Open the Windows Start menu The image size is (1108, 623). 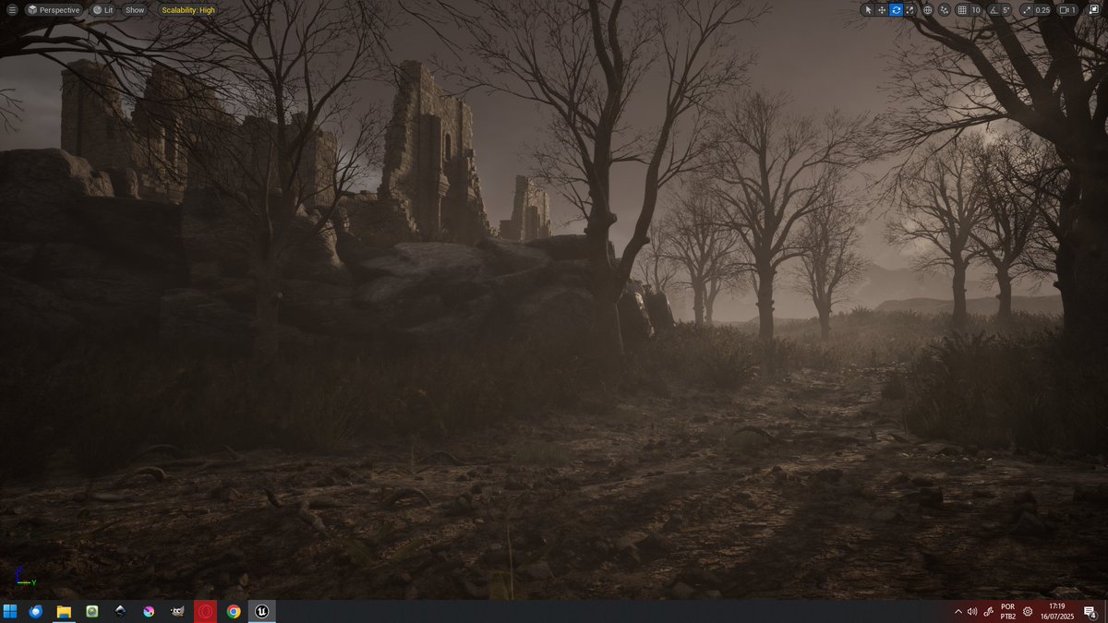(x=10, y=611)
